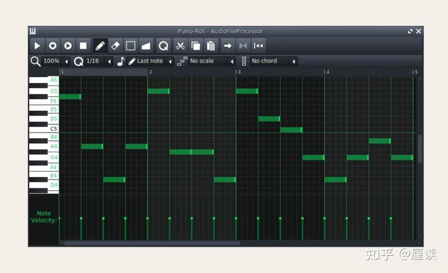Detach the Piano-Roll window icon
448x273 pixels.
[x=410, y=31]
